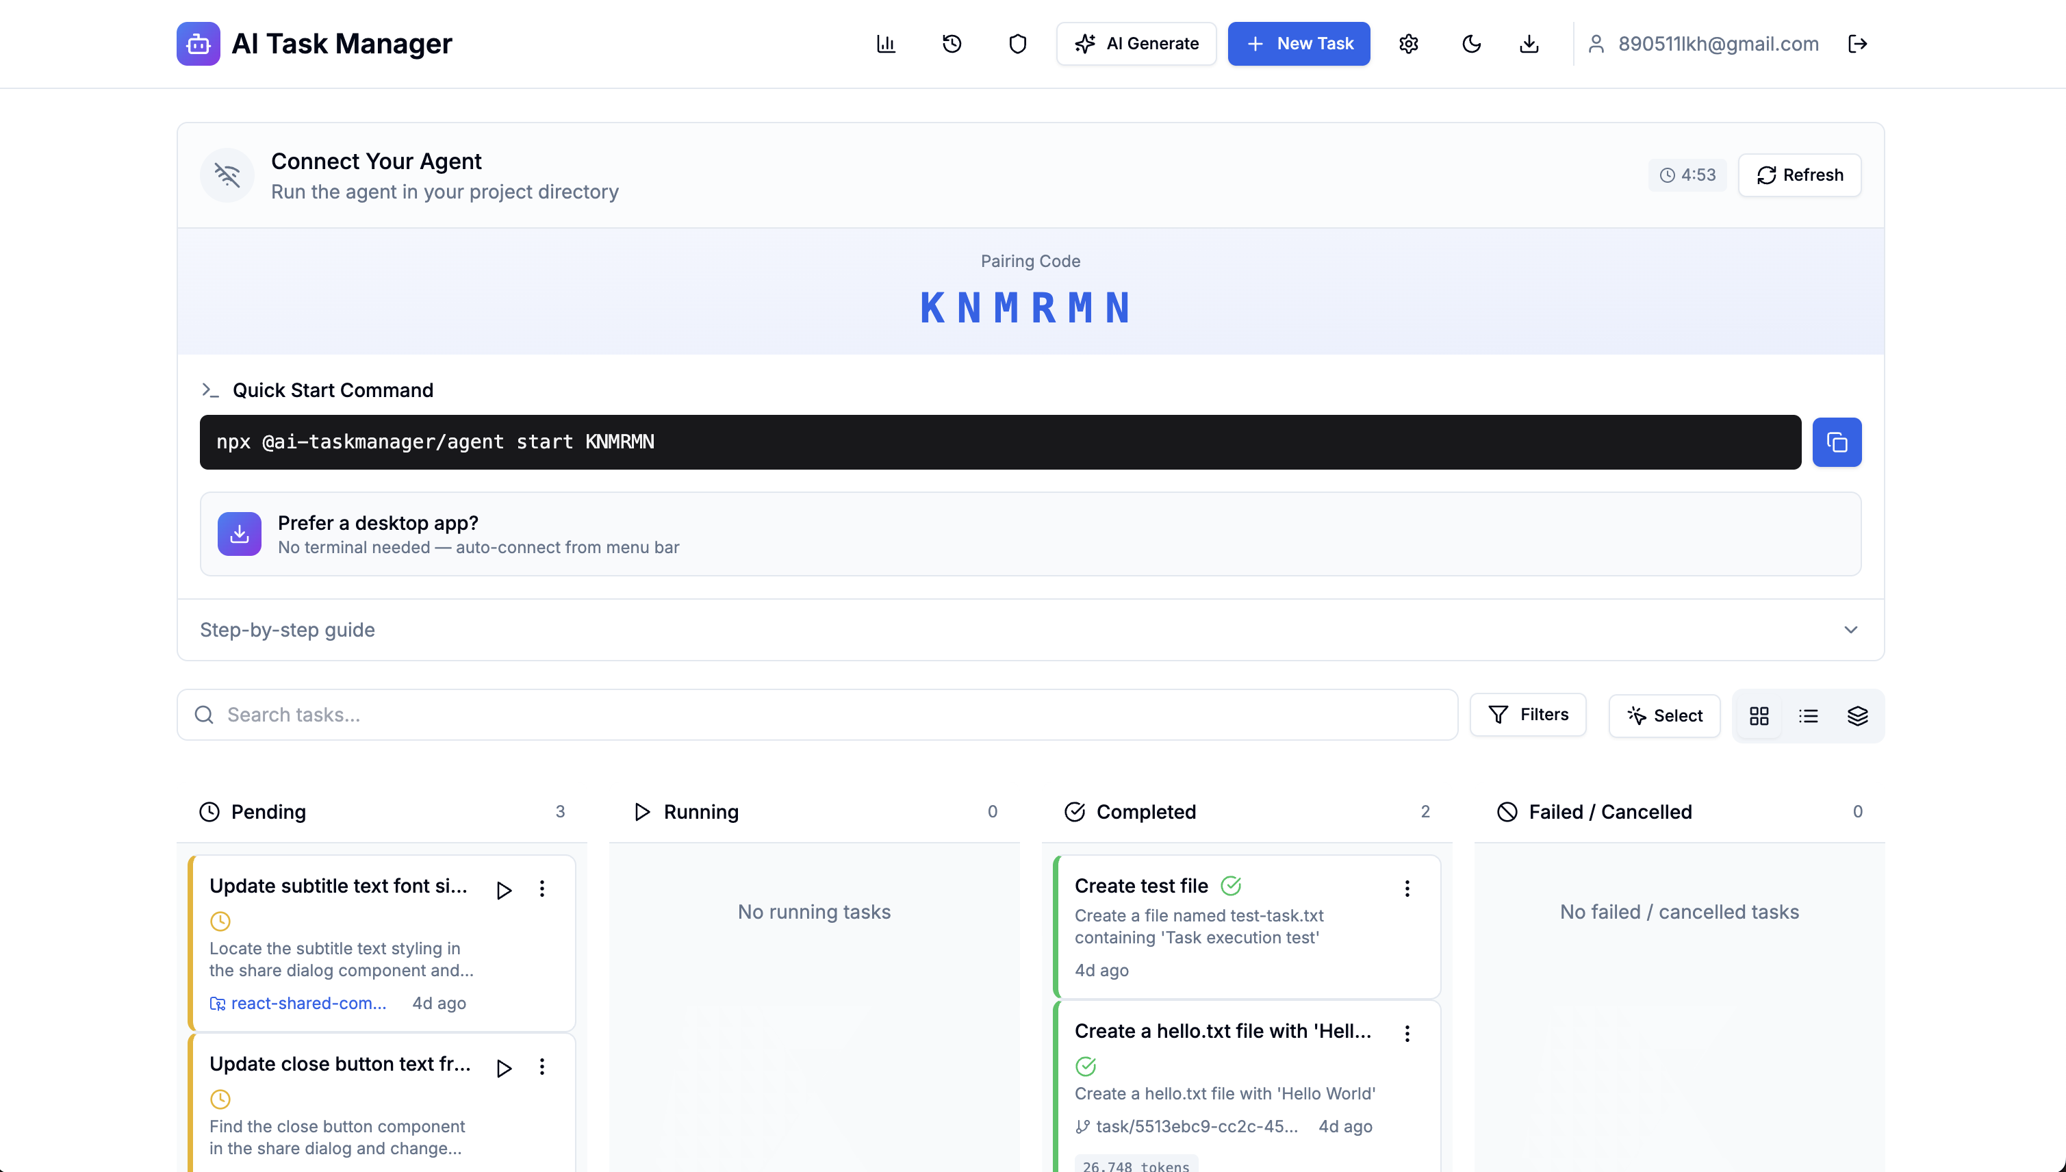Screen dimensions: 2066x1172
Task: Toggle dark mode with moon icon
Action: tap(1470, 43)
